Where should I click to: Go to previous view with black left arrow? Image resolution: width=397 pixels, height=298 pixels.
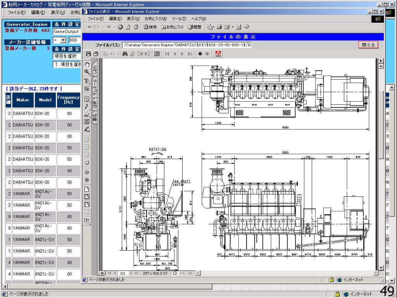pos(200,54)
